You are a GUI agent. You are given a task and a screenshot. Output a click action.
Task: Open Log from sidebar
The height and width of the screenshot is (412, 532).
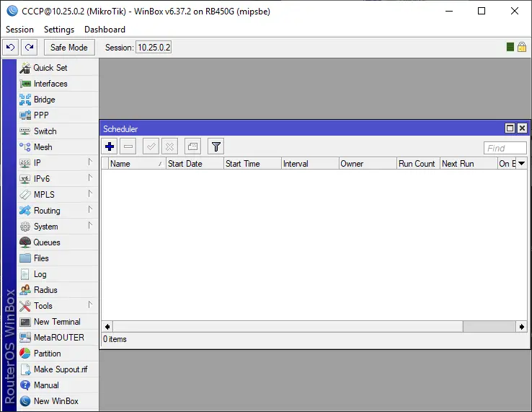[x=58, y=274]
